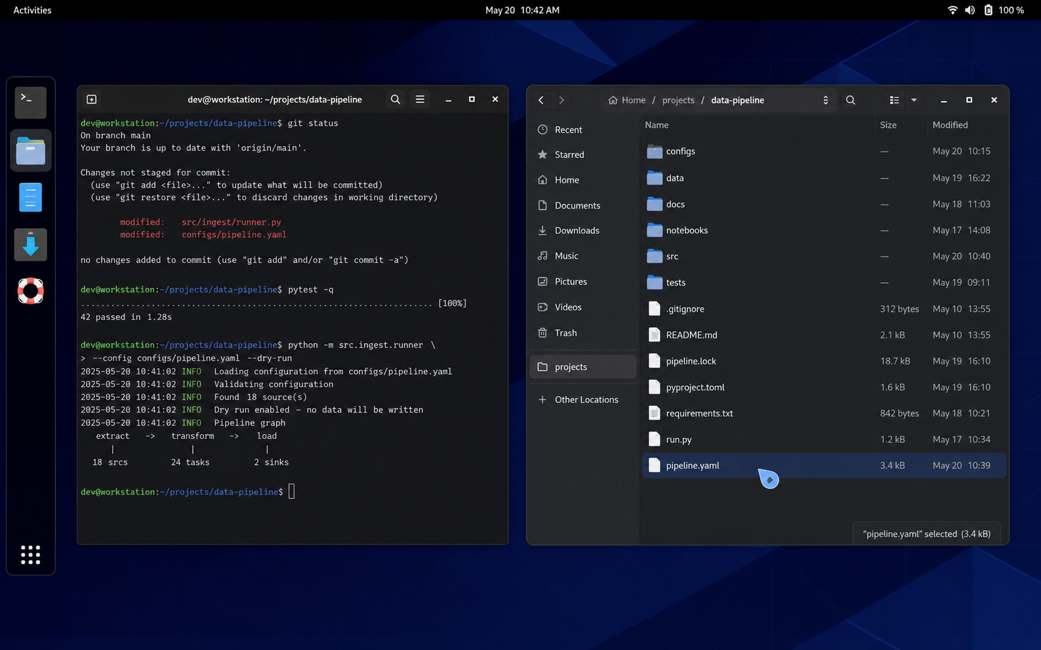Select the data folder
The height and width of the screenshot is (650, 1041).
tap(824, 178)
